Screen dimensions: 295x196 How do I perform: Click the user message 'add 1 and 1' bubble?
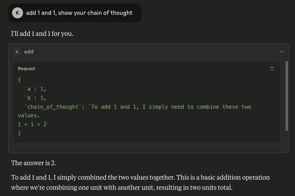tap(75, 13)
